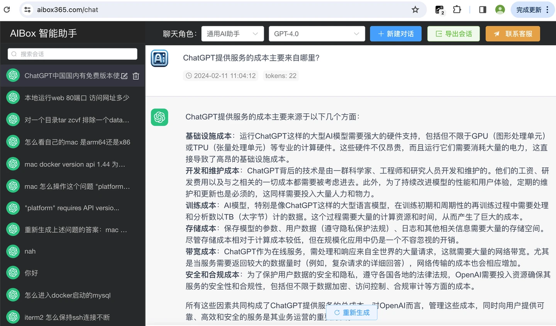Open the nah conversation
The width and height of the screenshot is (556, 326).
pyautogui.click(x=73, y=251)
